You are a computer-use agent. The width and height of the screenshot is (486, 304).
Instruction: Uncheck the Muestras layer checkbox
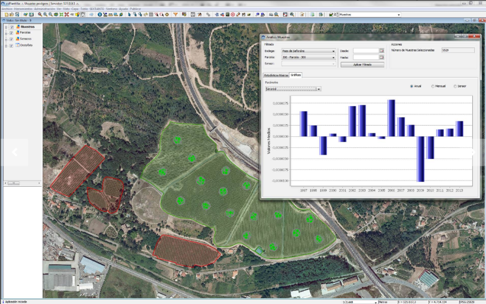point(11,27)
